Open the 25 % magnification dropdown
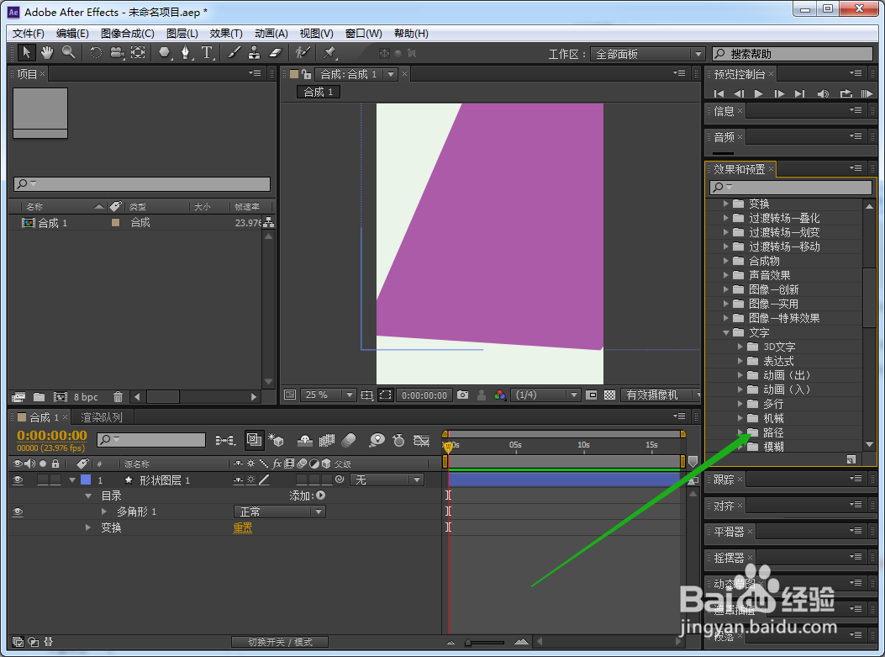The height and width of the screenshot is (657, 885). point(328,395)
